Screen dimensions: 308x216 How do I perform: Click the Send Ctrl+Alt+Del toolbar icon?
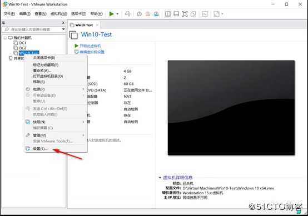click(127, 14)
